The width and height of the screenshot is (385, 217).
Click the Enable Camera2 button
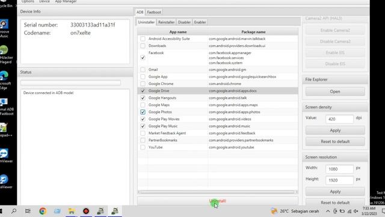[x=335, y=30]
